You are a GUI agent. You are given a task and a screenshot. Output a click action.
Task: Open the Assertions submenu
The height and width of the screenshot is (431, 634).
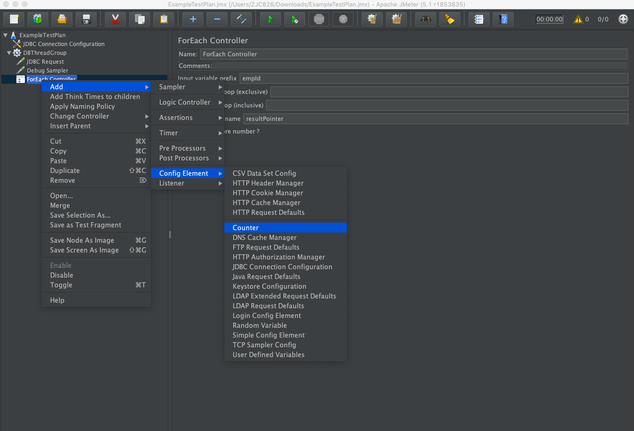(188, 118)
